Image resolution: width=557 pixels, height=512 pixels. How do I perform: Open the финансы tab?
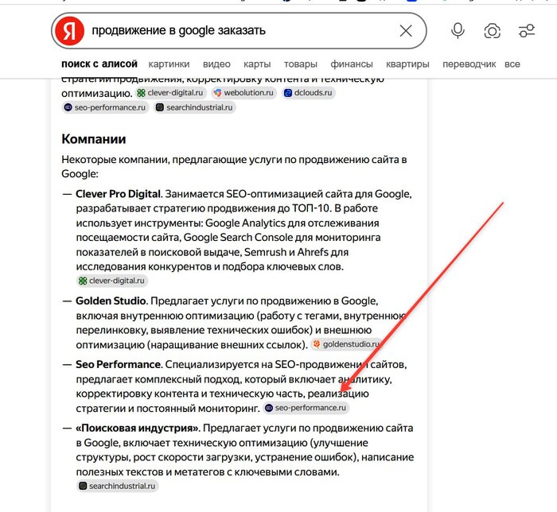point(352,64)
